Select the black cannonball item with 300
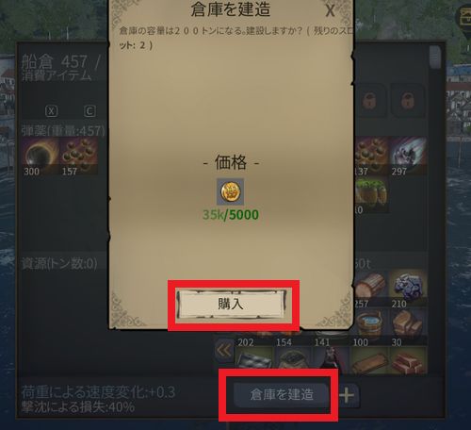 (x=41, y=156)
